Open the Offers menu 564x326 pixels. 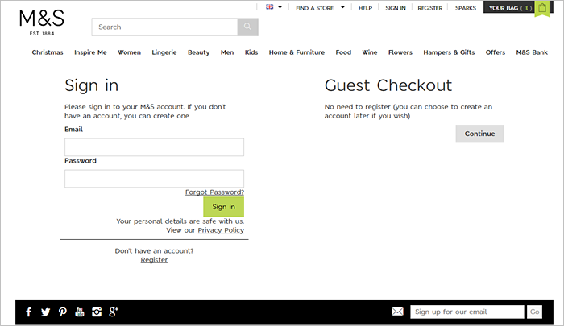496,52
